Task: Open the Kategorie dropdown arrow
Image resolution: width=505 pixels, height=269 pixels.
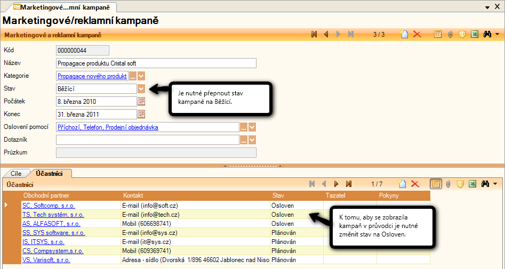Action: point(141,76)
